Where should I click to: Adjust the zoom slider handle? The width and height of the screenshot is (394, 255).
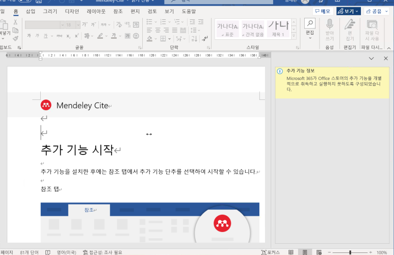click(350, 252)
